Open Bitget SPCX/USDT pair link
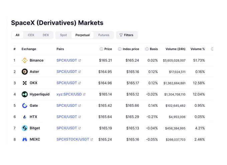227x165 pixels. coord(67,128)
